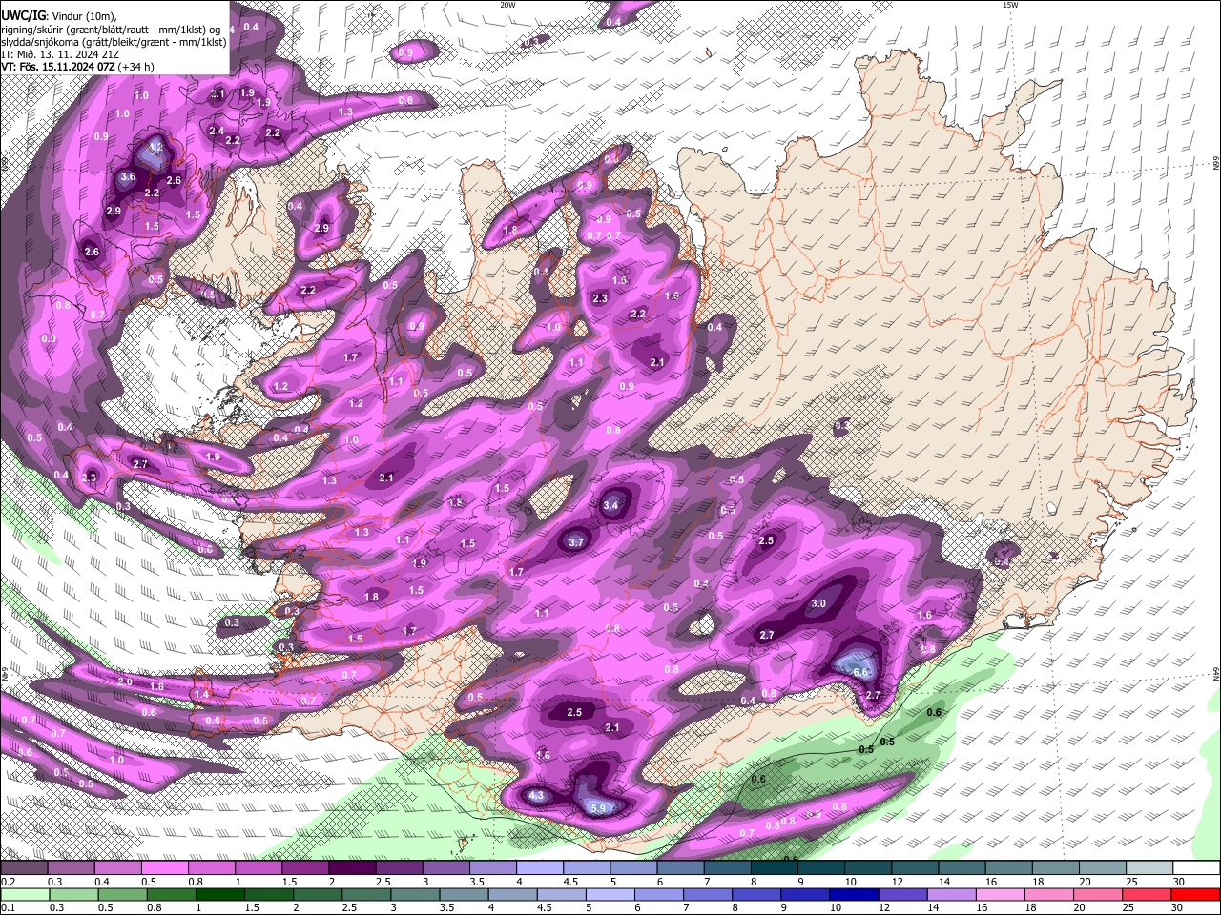Viewport: 1221px width, 915px height.
Task: Click the "20W" longitude label
Action: tap(507, 5)
